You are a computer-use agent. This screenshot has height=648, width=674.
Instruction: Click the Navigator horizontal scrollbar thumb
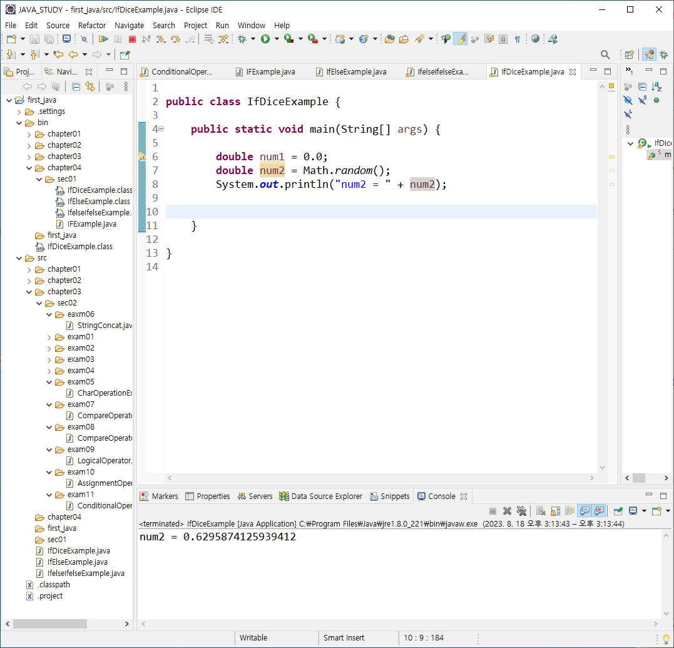click(x=50, y=624)
